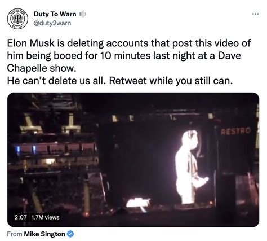Click the blue verified badge by Mike Sington
267x241 pixels.
(70, 234)
